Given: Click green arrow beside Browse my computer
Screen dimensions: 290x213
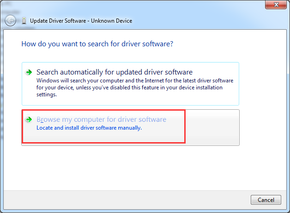Looking at the screenshot, I should (29, 119).
